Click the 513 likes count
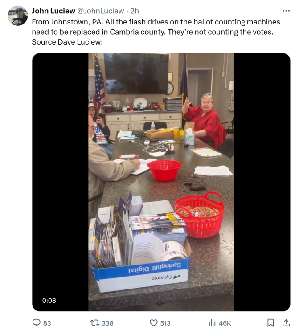Image resolution: width=299 pixels, height=334 pixels. point(165,323)
